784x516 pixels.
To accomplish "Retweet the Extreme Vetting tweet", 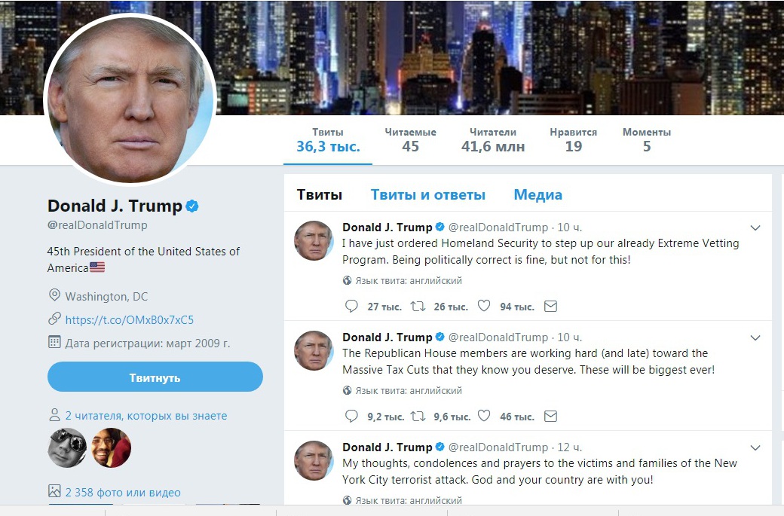I will point(418,306).
